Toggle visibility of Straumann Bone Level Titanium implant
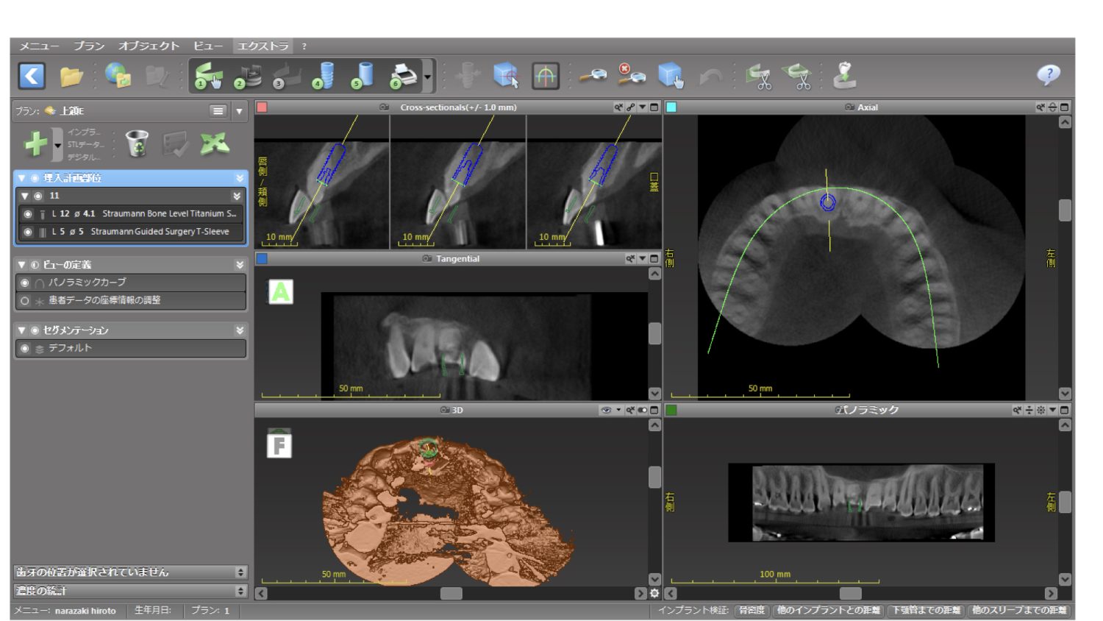The image size is (1103, 621). coord(28,214)
